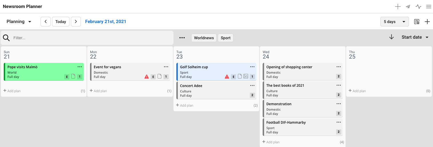
Task: Click the add list icon beside 5 days
Action: [x=417, y=22]
